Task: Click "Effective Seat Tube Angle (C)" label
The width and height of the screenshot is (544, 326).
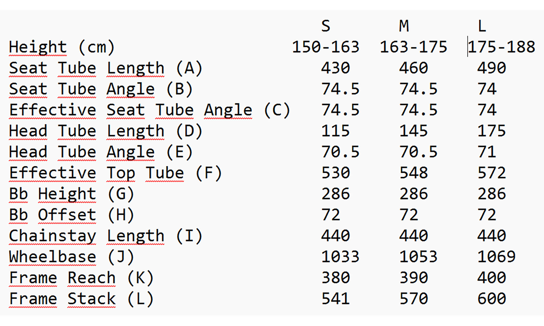Action: coord(150,110)
